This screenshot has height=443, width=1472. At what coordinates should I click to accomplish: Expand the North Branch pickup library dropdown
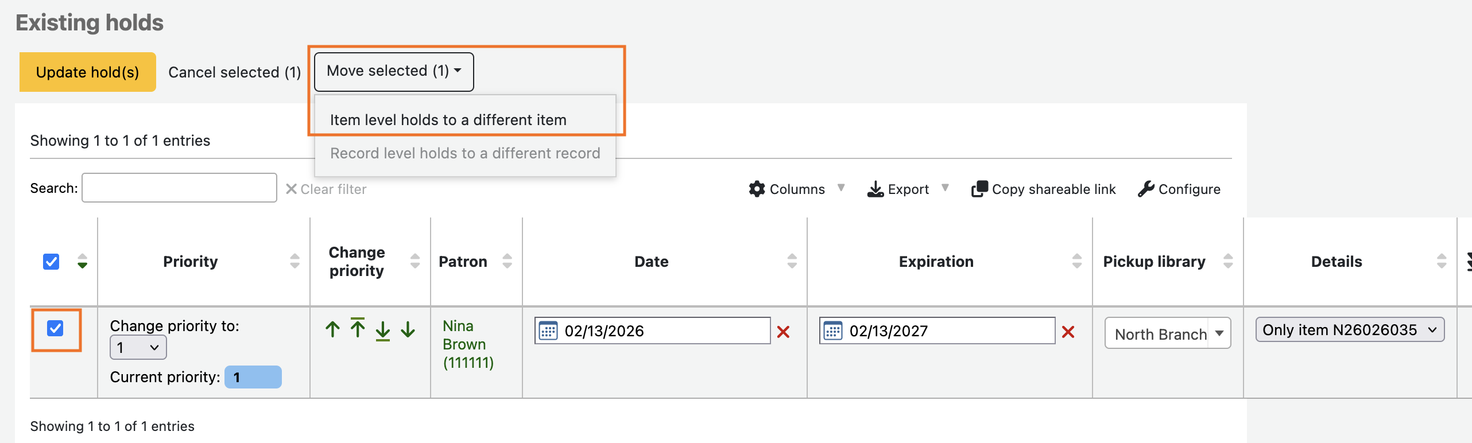[x=1167, y=333]
